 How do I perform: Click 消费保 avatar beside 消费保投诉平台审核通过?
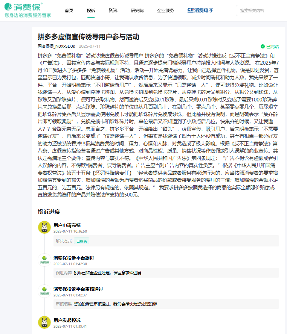point(44,291)
